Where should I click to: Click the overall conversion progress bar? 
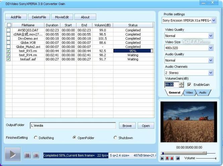tap(100, 156)
